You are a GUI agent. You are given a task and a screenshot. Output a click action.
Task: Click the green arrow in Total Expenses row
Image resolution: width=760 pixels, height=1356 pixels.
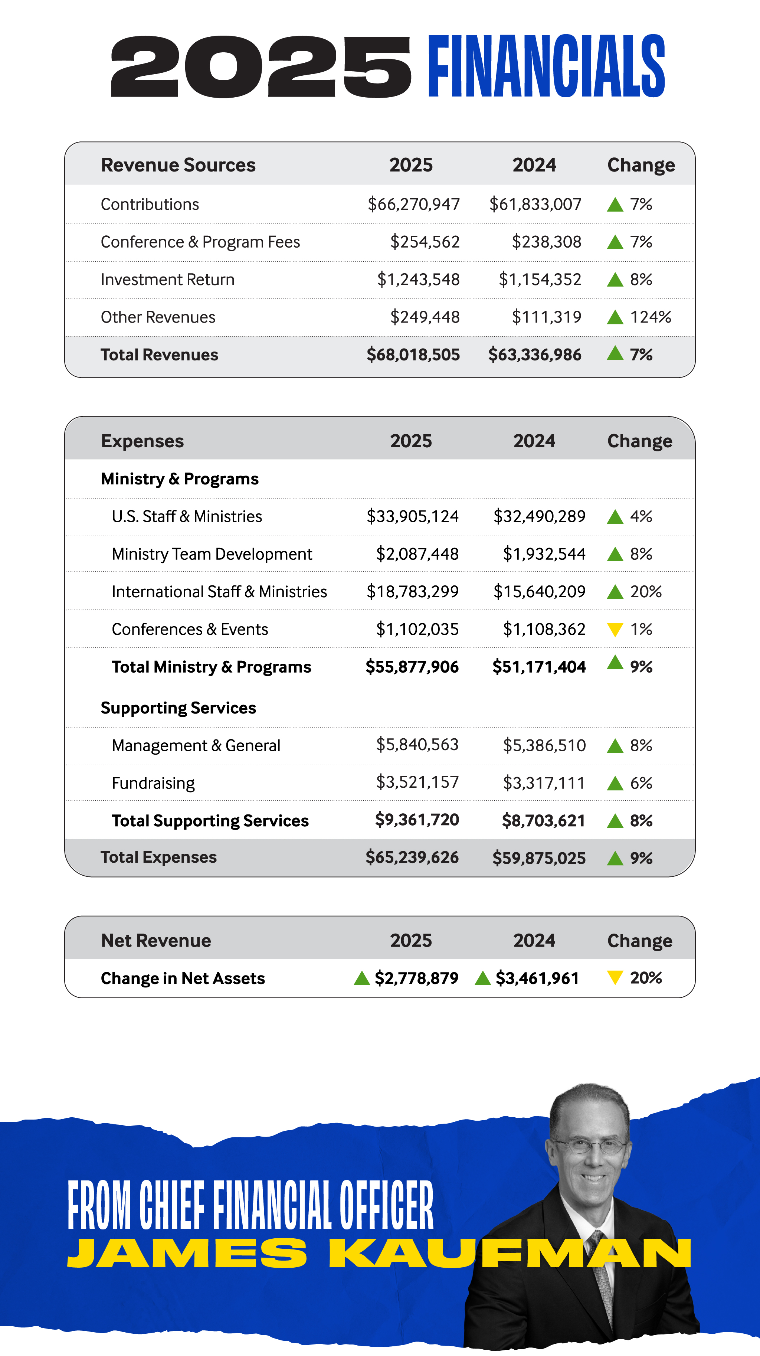(x=615, y=859)
